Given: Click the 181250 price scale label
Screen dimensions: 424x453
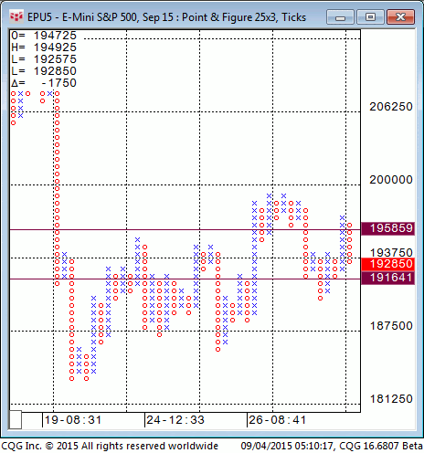Looking at the screenshot, I should pyautogui.click(x=391, y=399).
